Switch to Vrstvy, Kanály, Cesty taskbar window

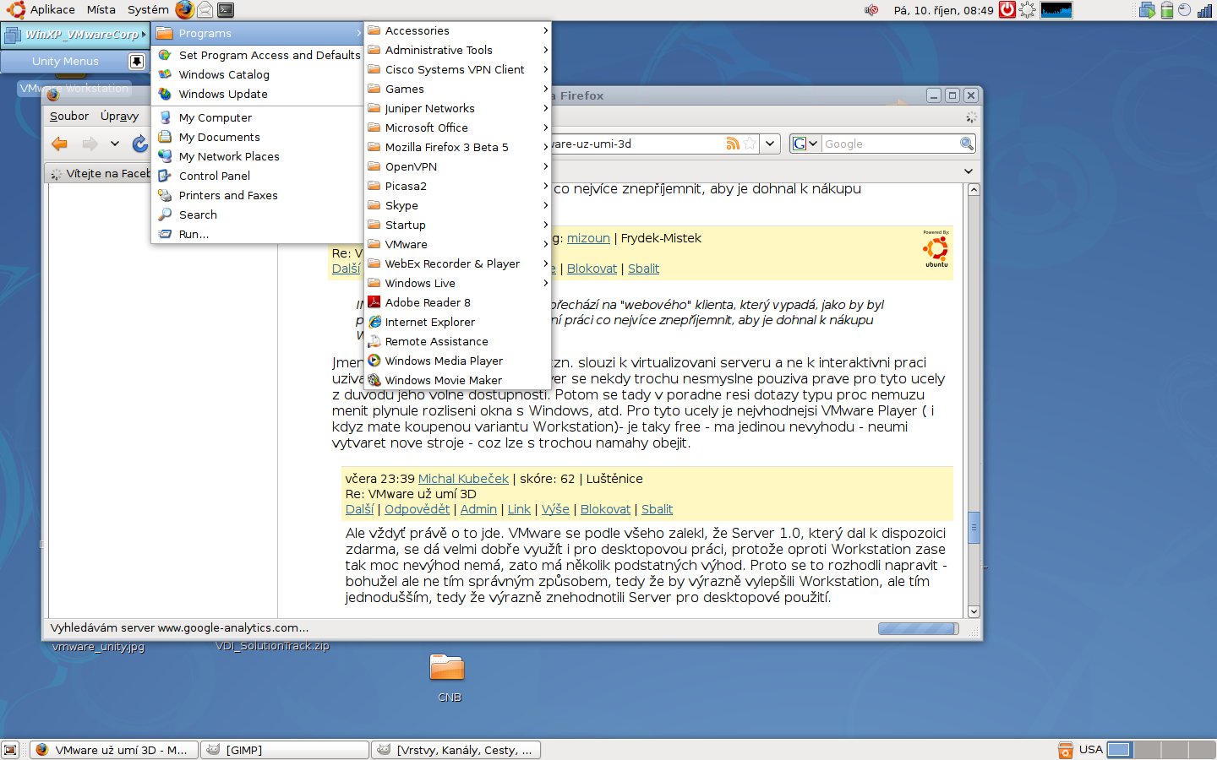(456, 750)
